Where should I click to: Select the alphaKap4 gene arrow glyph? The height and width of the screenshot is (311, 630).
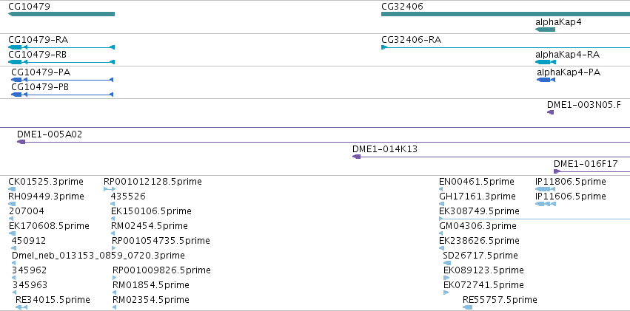click(x=545, y=30)
